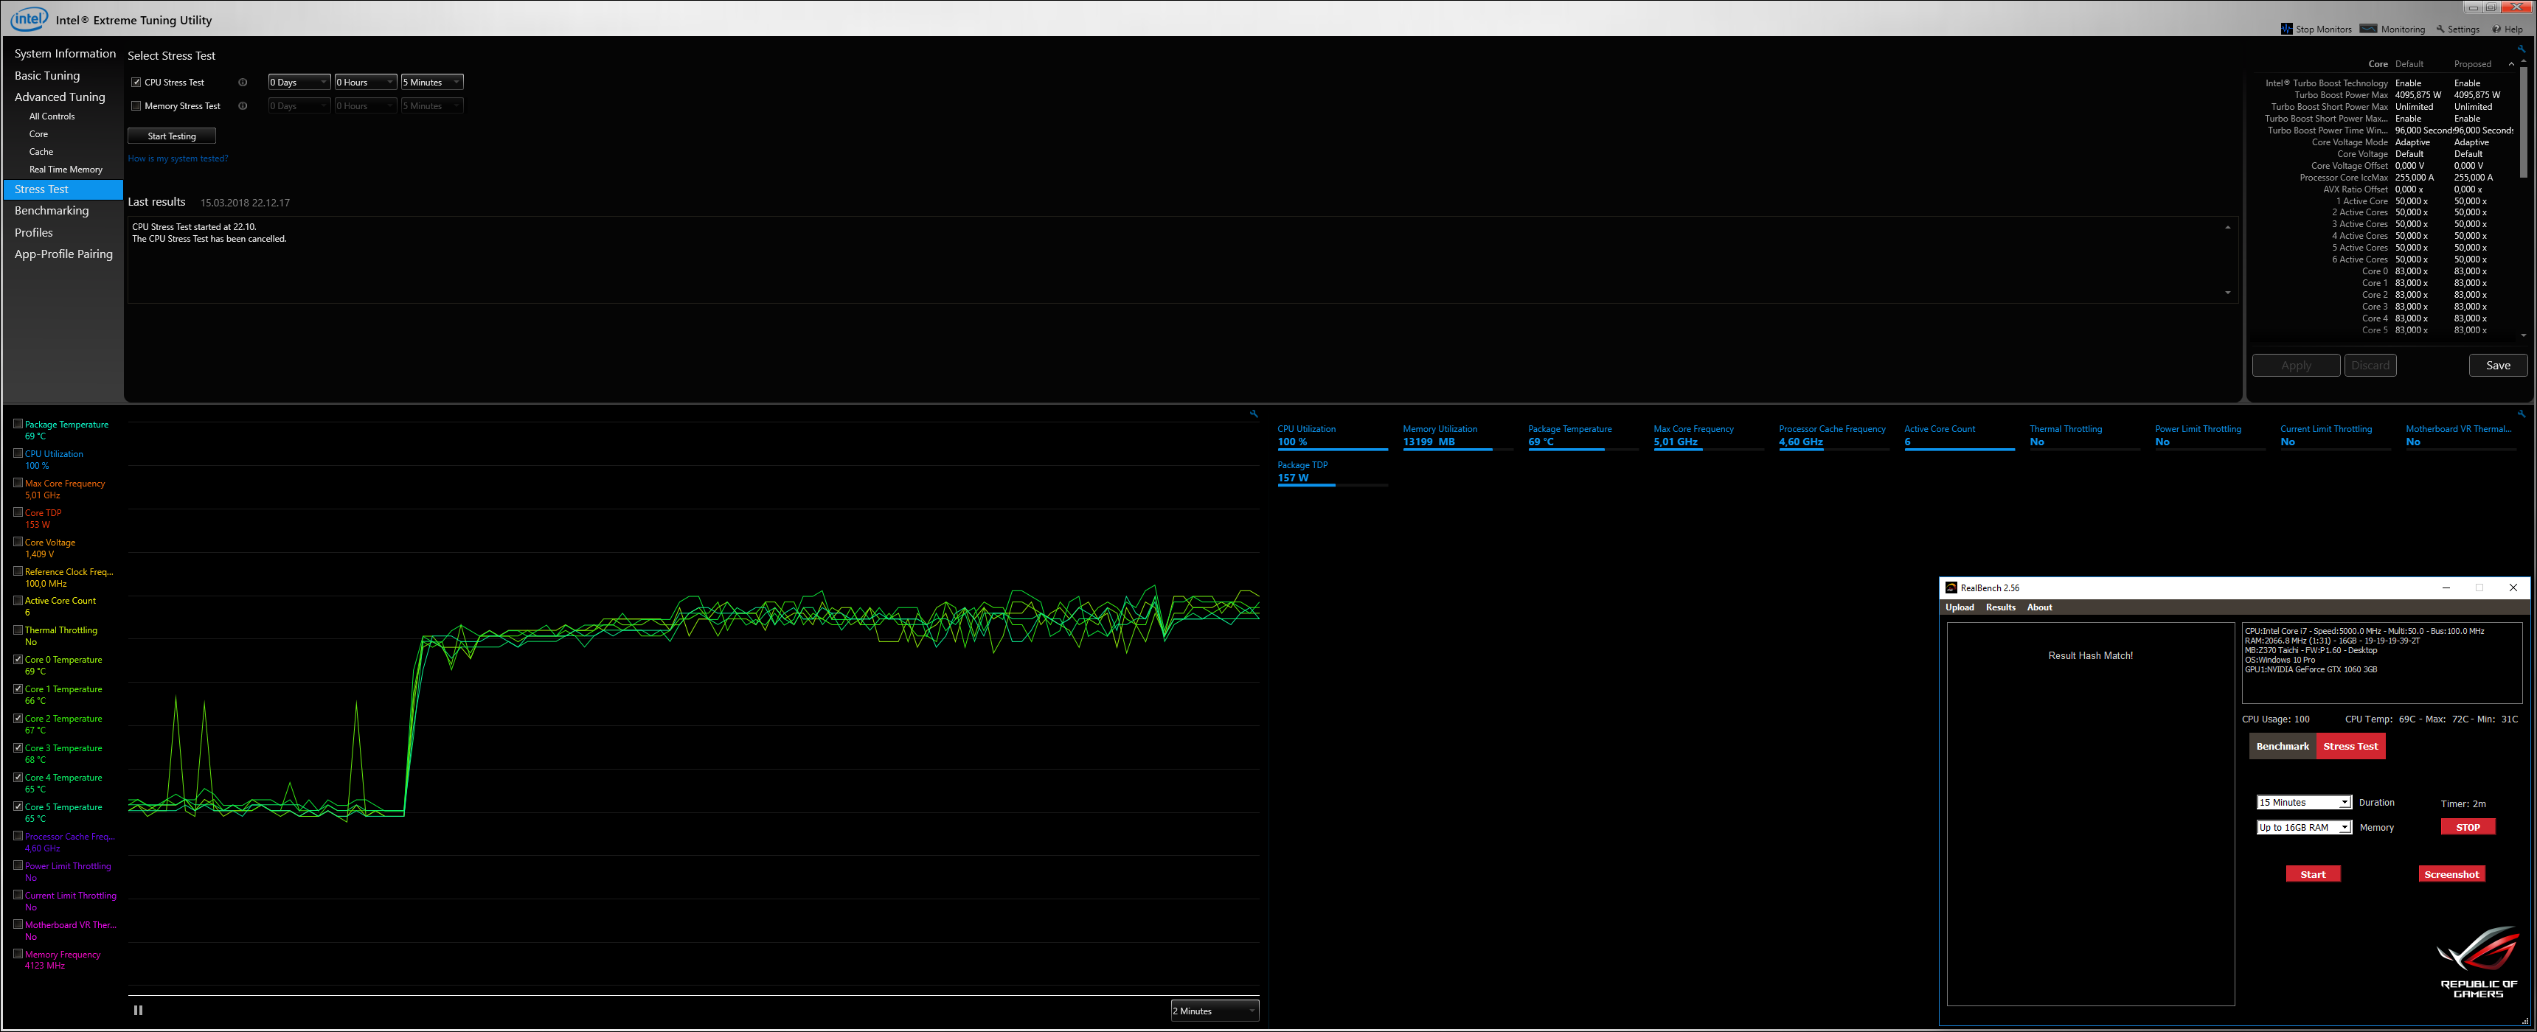Screen dimensions: 2537x1032
Task: Enable Core Voltage graph checkbox
Action: tap(18, 542)
